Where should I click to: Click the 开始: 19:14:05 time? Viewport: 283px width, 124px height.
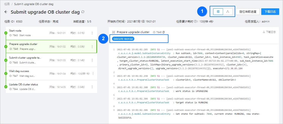(x=57, y=87)
